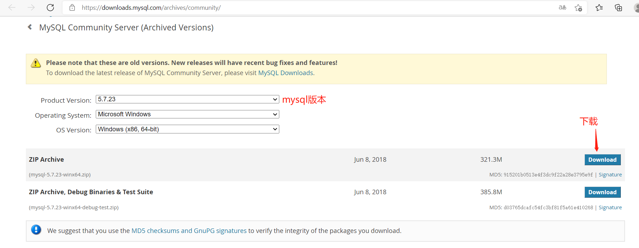Screen dimensions: 639x248
Task: Download the Debug Binaries & Test Suite
Action: [602, 192]
